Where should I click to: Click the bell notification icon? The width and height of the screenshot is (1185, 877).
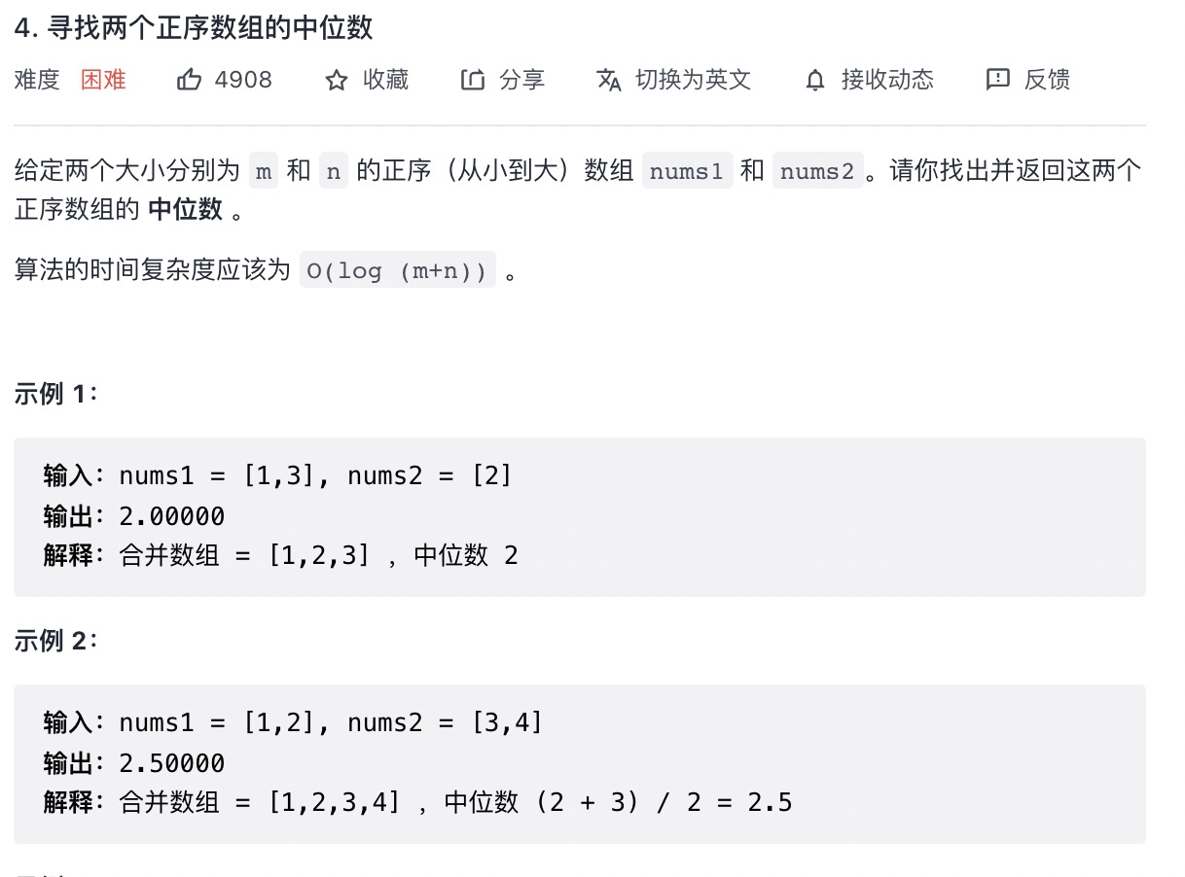pyautogui.click(x=815, y=80)
